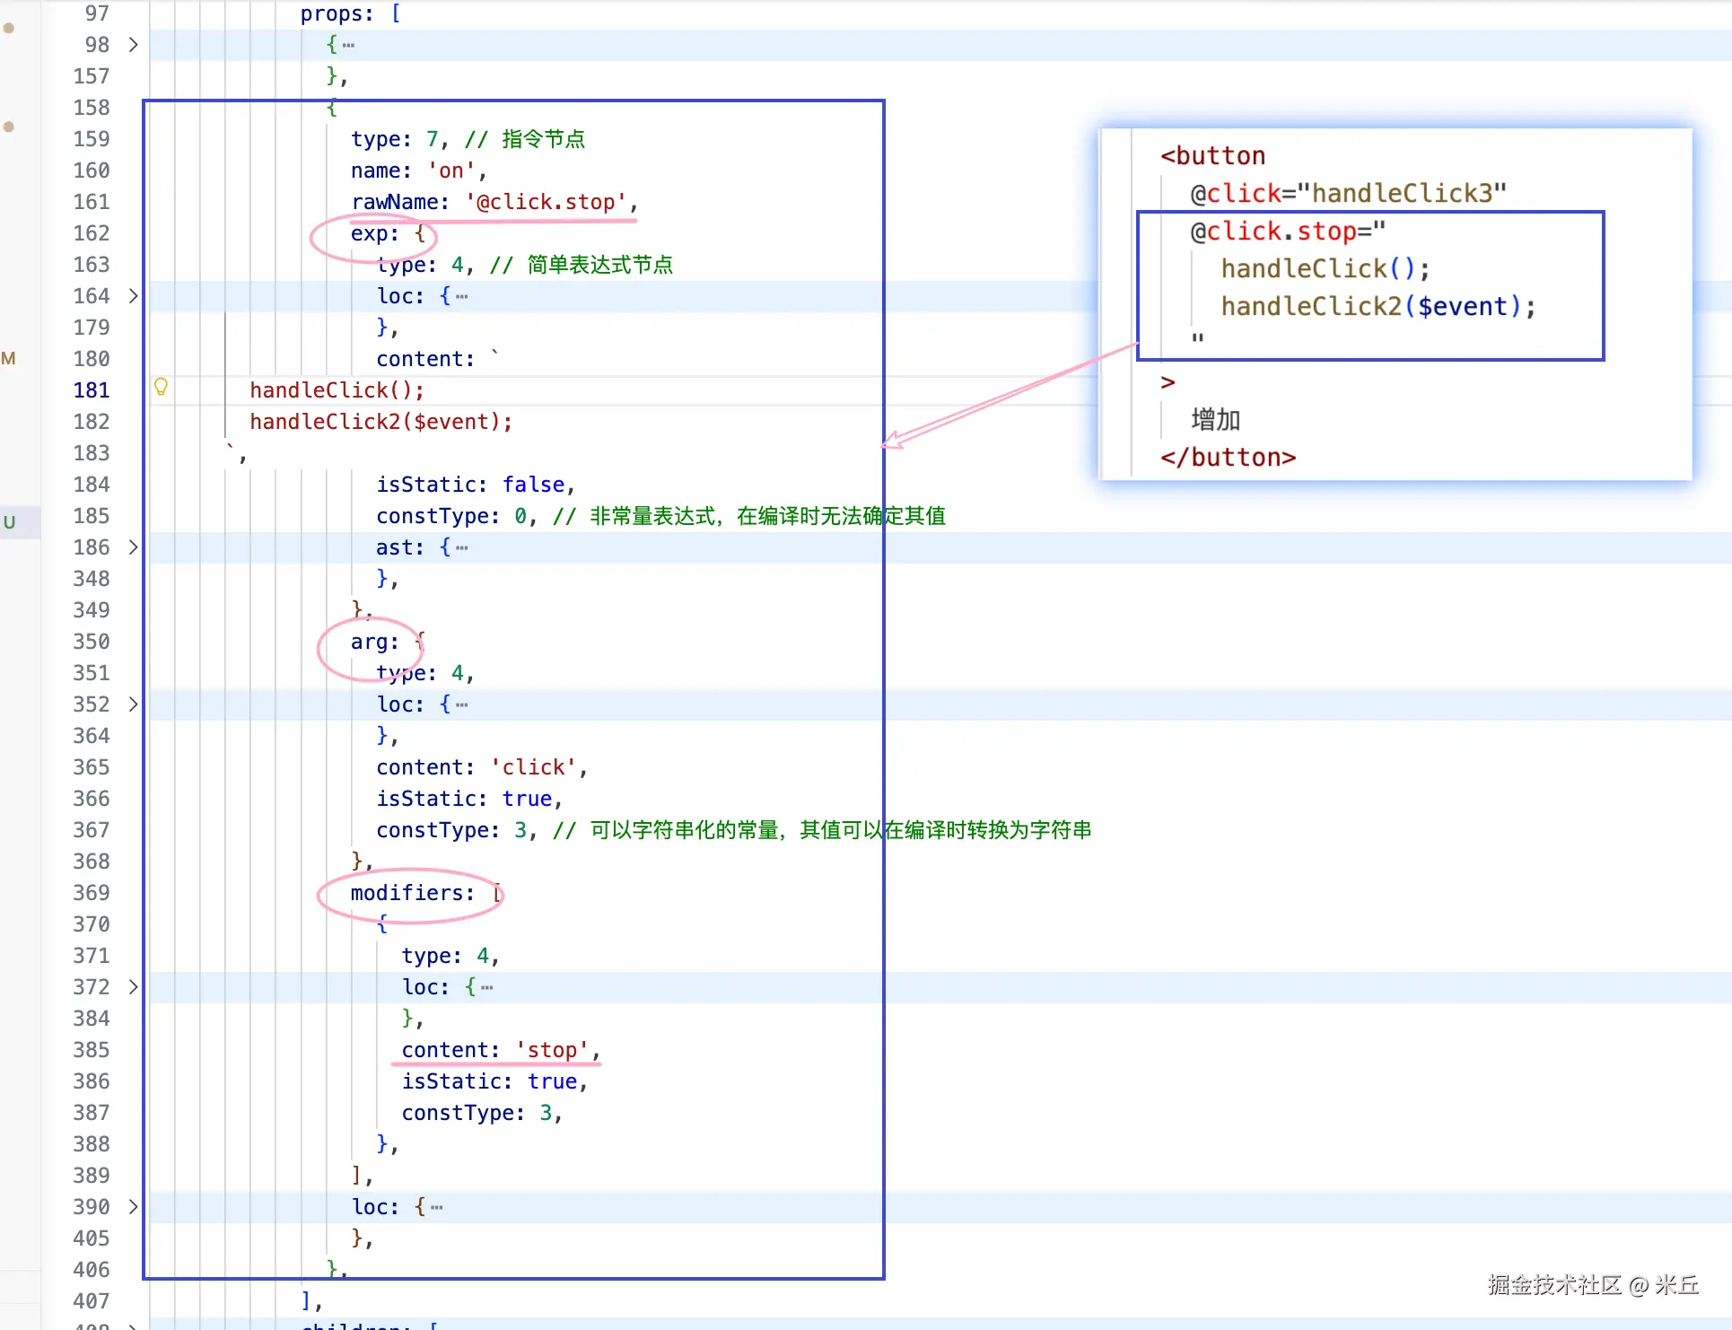Click the U untracked marker in left strip
This screenshot has height=1330, width=1732.
tap(9, 521)
